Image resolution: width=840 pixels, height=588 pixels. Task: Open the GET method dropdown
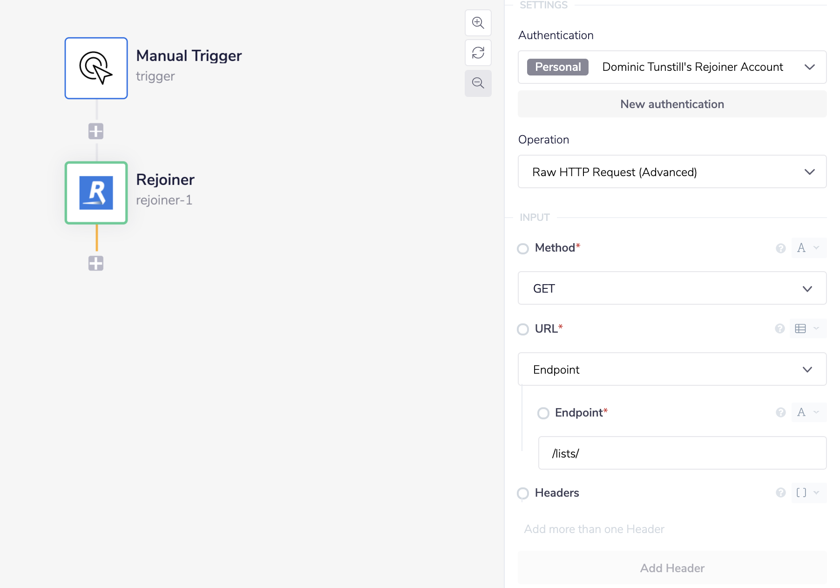click(x=672, y=288)
